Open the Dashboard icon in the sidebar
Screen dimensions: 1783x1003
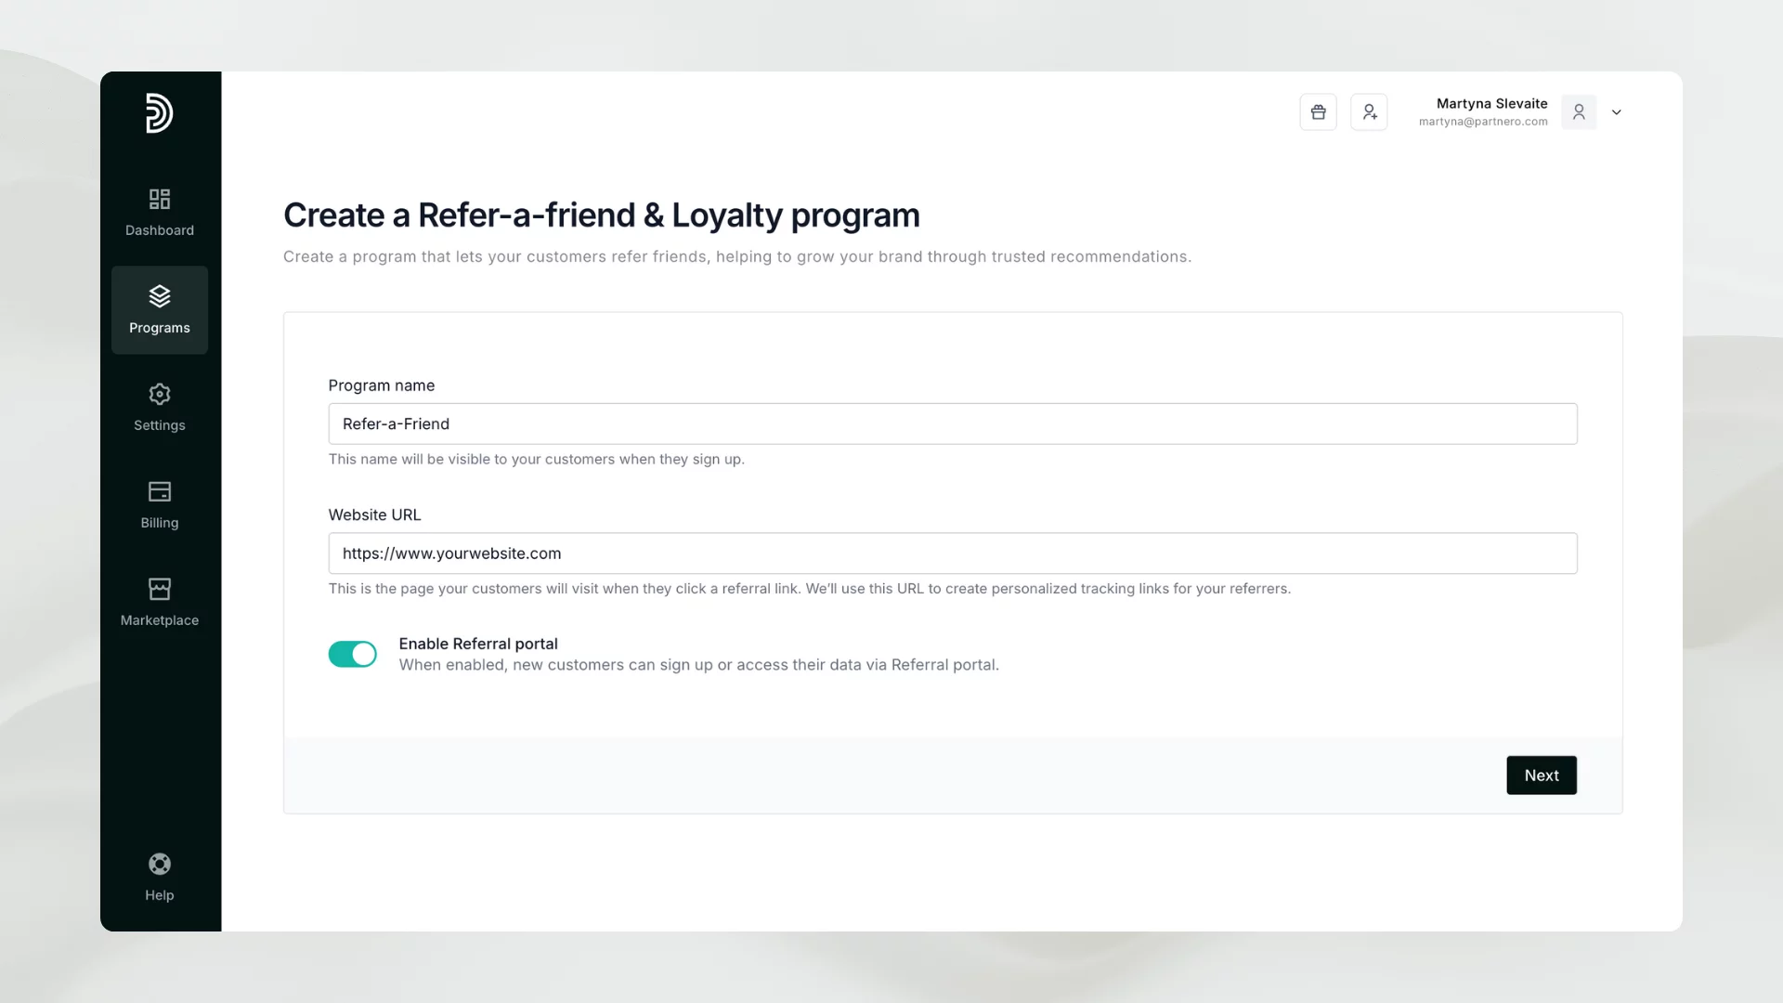click(x=159, y=199)
